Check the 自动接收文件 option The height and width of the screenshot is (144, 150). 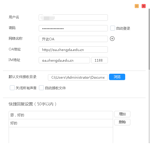click(41, 88)
